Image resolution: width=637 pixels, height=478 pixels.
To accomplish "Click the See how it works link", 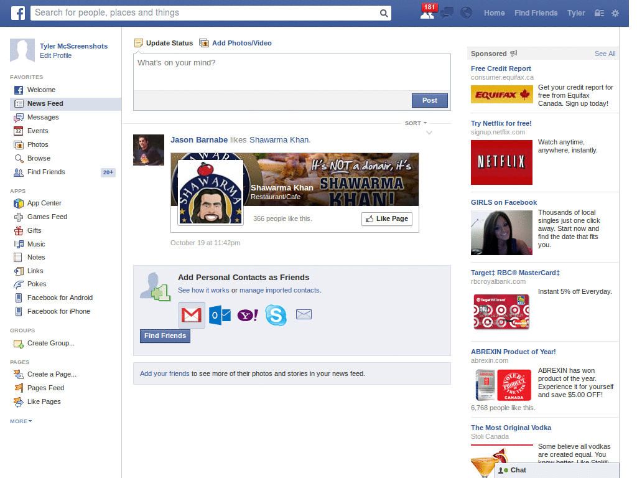I will [203, 290].
